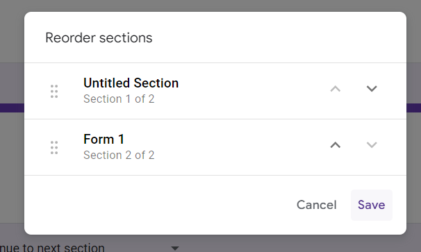421x252 pixels.
Task: Click the "Section 1 of 2" subtitle
Action: (119, 99)
